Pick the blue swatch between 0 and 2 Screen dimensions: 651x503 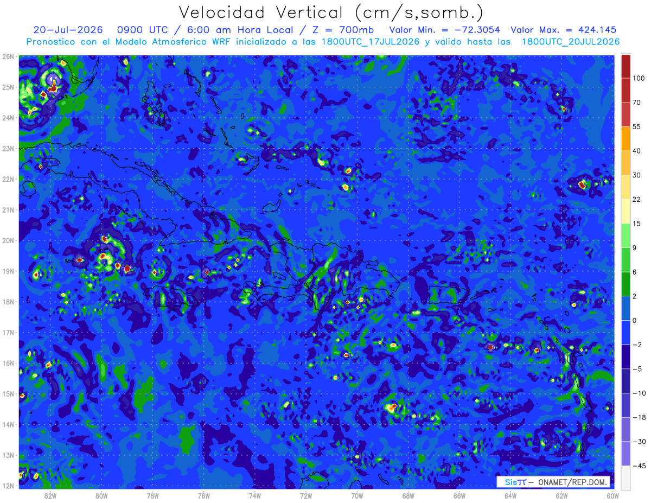pyautogui.click(x=626, y=307)
